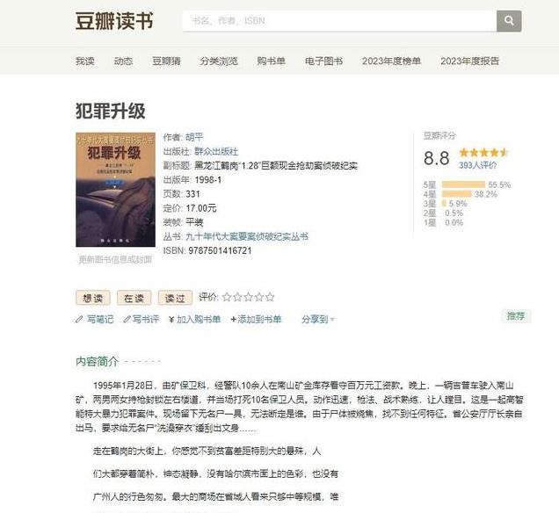Rate the book with first star
The image size is (559, 513).
(x=227, y=297)
